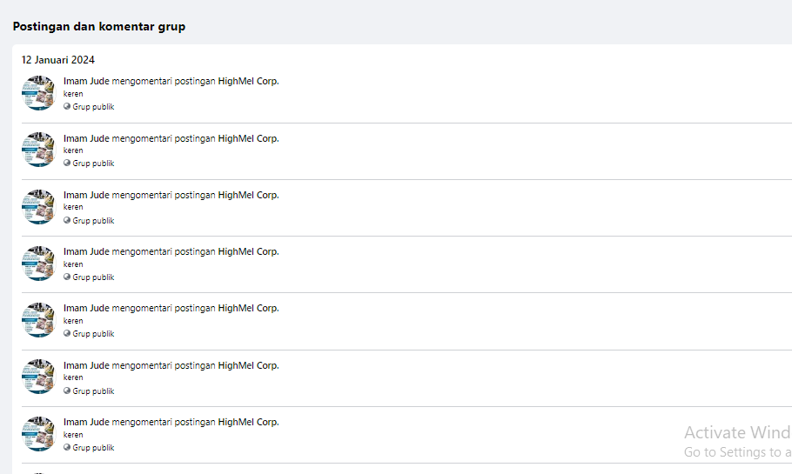This screenshot has height=474, width=792.
Task: Click the "12 Januari 2024" date heading
Action: pos(58,60)
